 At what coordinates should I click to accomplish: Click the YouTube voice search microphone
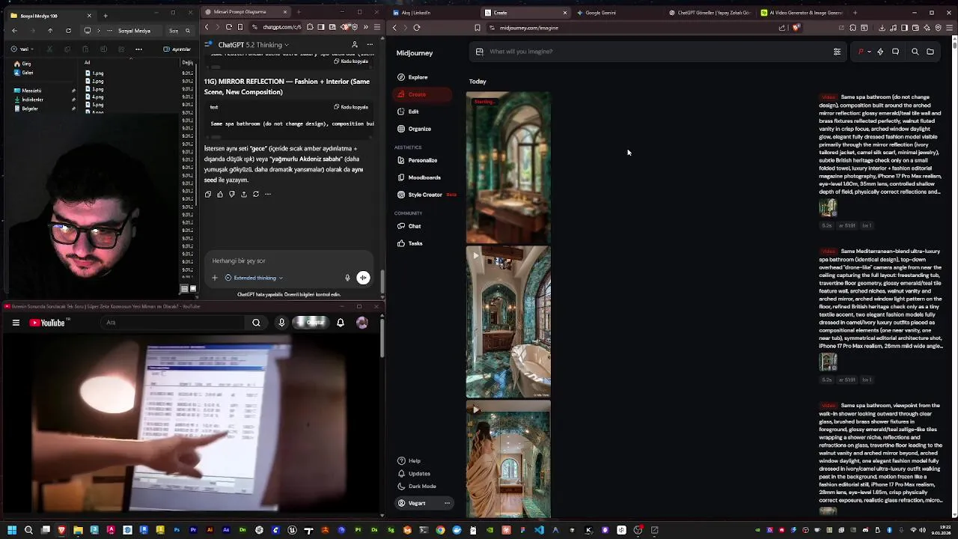coord(281,323)
